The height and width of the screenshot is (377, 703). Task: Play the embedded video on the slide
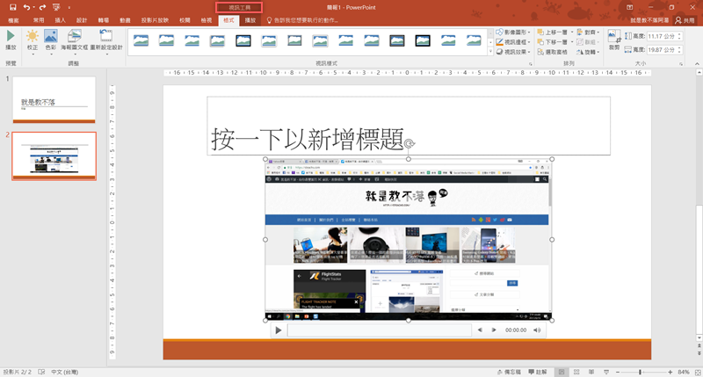tap(278, 330)
